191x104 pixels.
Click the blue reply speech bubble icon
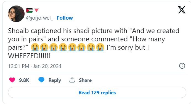[x=41, y=80]
